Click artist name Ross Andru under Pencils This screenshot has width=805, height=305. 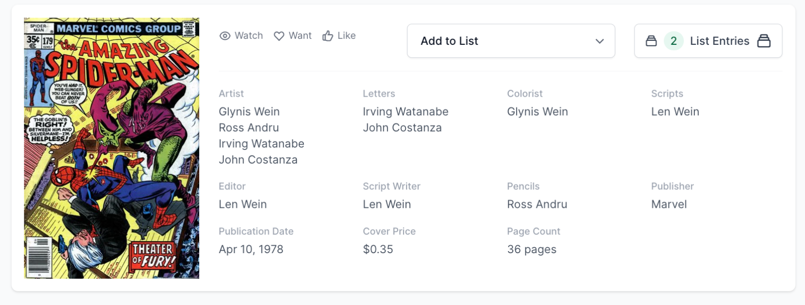click(x=537, y=204)
